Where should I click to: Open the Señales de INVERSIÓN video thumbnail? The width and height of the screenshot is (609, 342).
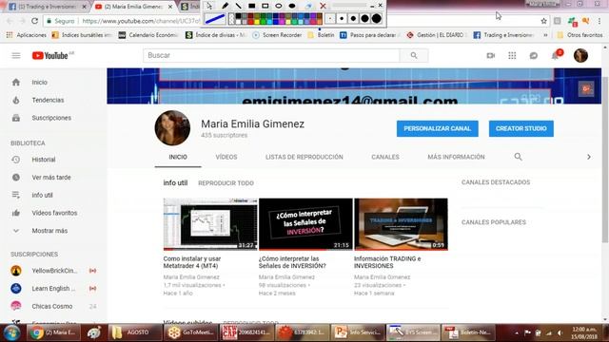coord(305,224)
